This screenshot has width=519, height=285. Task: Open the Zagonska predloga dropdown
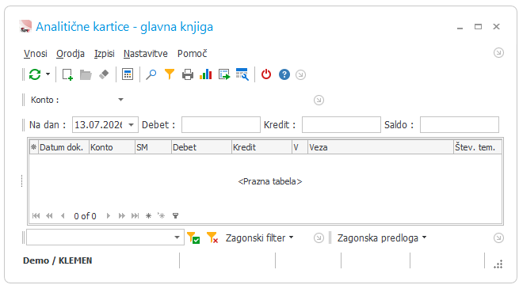click(x=382, y=237)
